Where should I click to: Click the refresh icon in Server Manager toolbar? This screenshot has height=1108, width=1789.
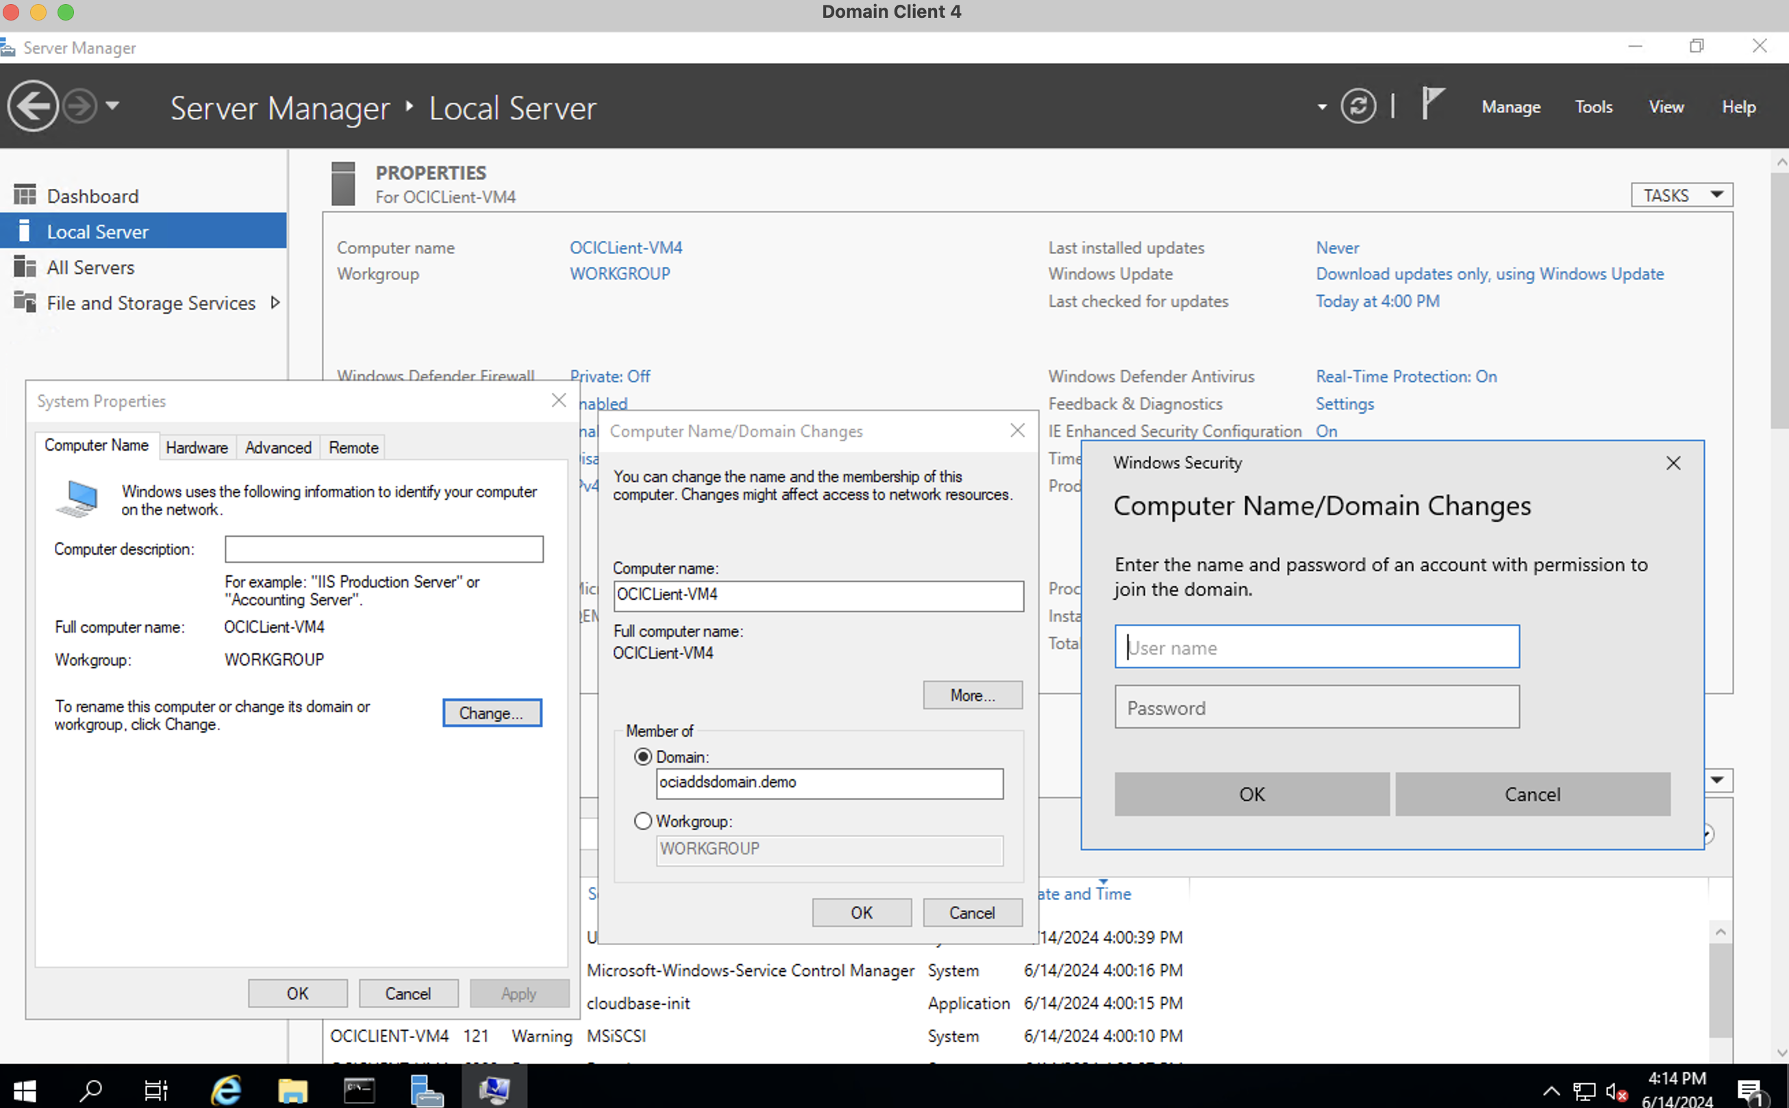point(1357,108)
